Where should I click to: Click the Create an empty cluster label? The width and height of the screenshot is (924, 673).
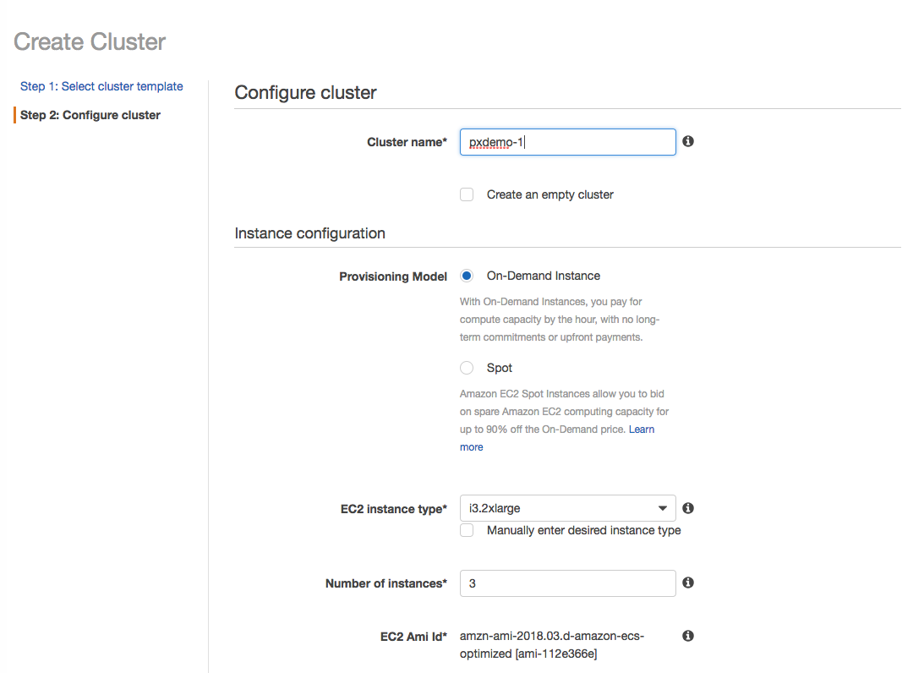[x=549, y=194]
